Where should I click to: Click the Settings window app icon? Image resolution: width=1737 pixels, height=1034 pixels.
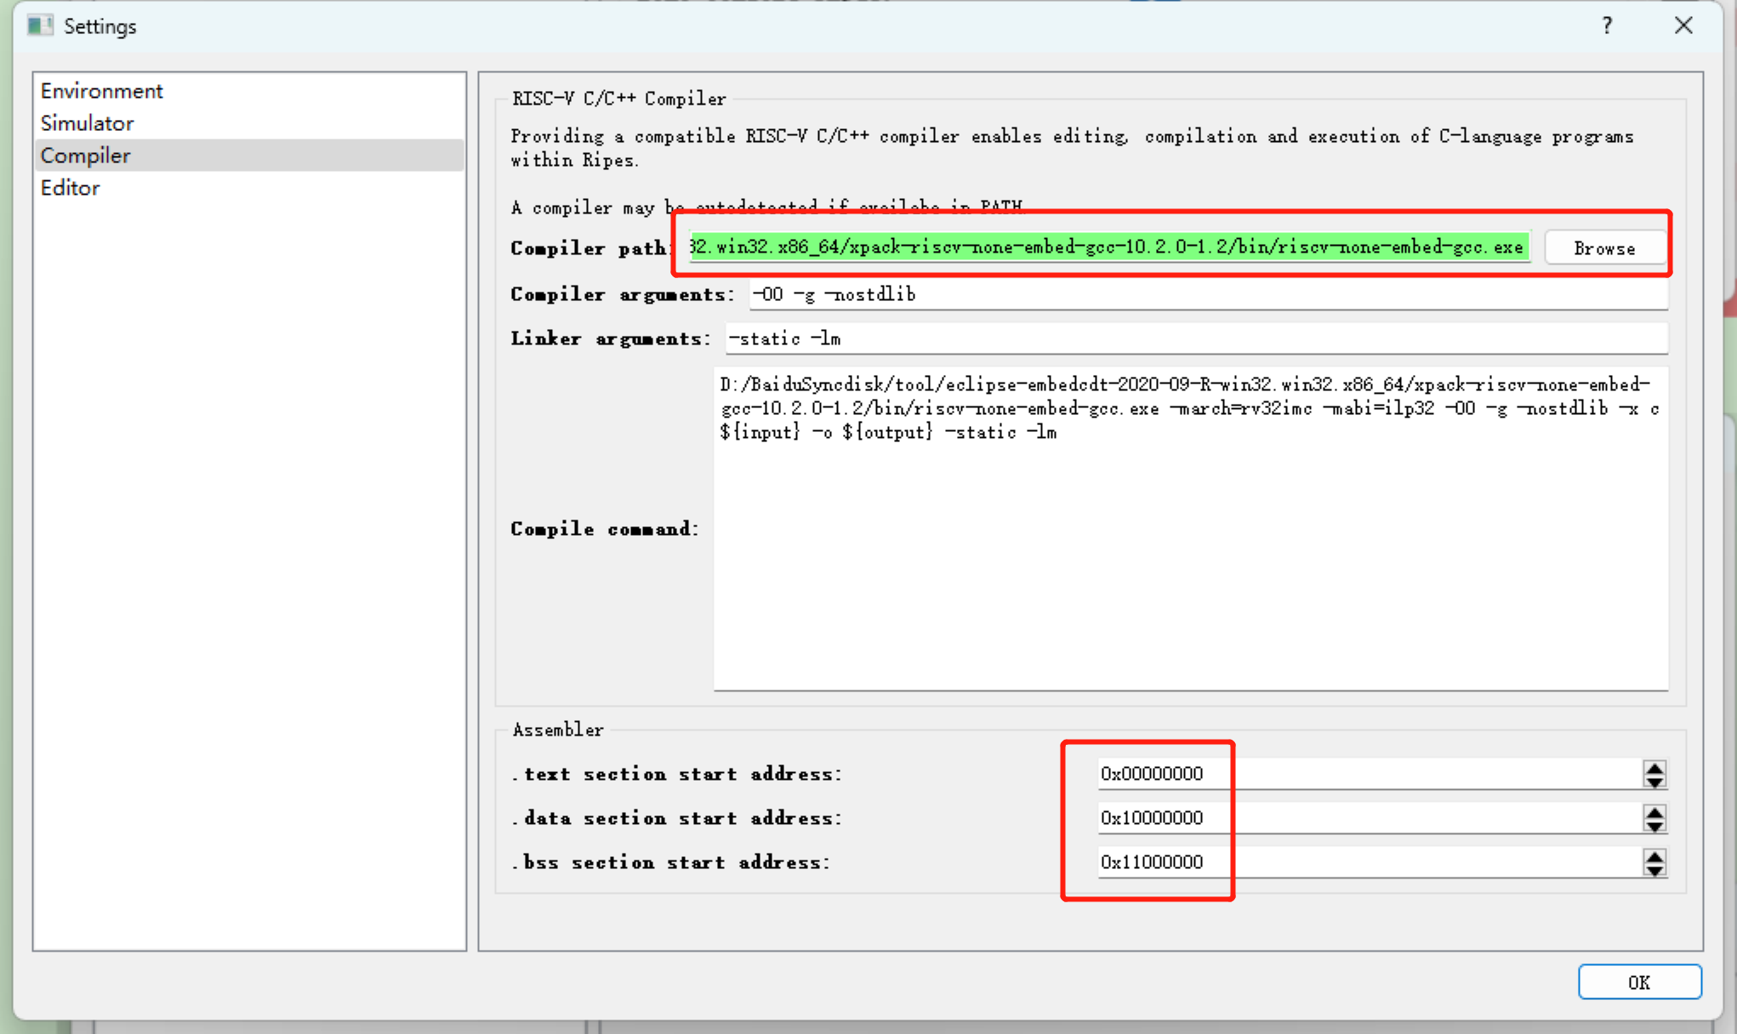(39, 26)
